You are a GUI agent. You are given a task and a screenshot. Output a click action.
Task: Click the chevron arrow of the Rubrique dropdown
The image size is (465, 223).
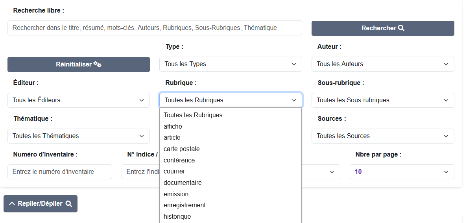click(x=293, y=100)
